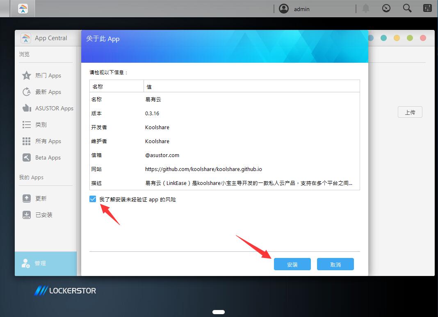Viewport: 438px width, 317px height.
Task: Click the green window control dot
Action: [x=410, y=38]
